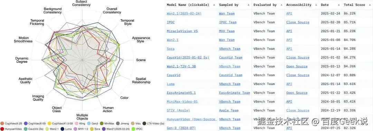Click the CogVideoX-2B legend color dot
Image resolution: width=373 pixels, height=131 pixels.
click(2, 123)
